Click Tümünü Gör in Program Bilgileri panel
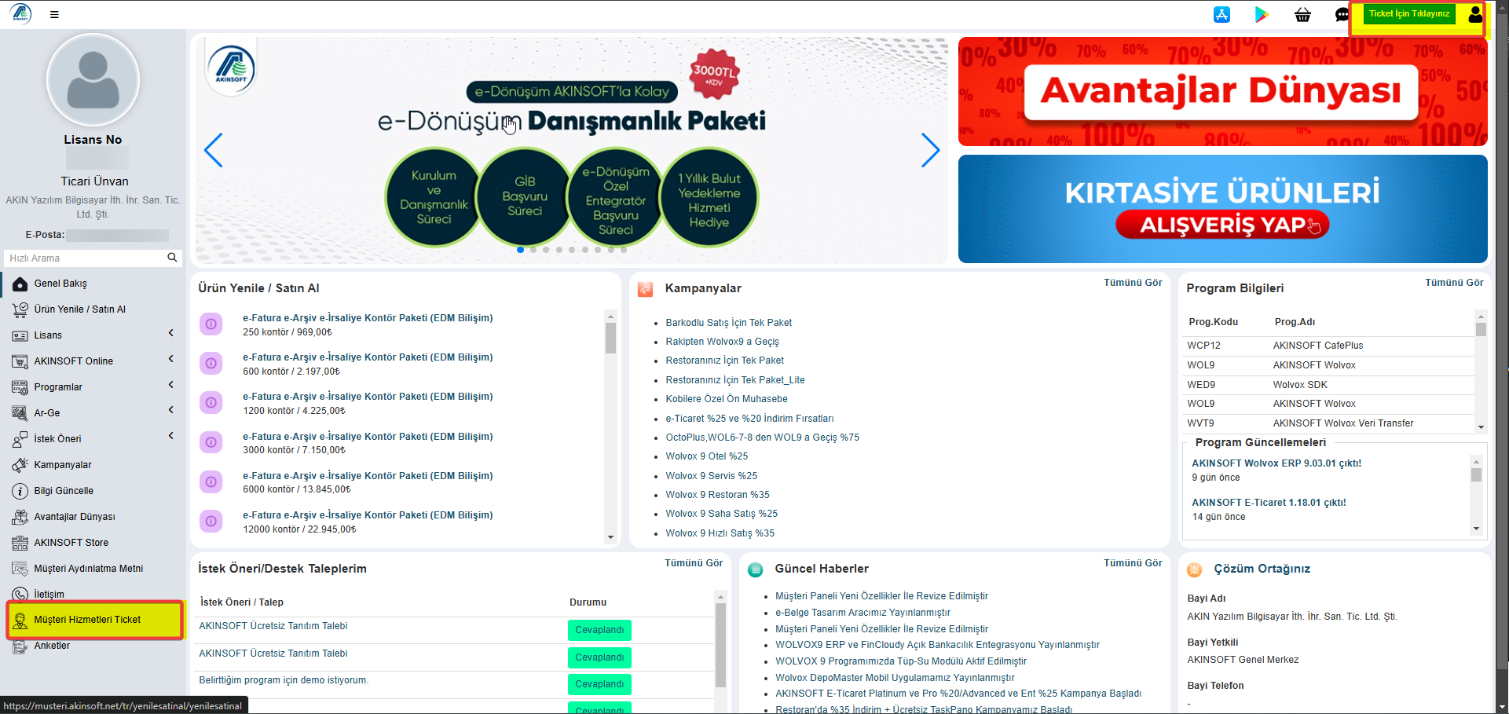 (1454, 283)
